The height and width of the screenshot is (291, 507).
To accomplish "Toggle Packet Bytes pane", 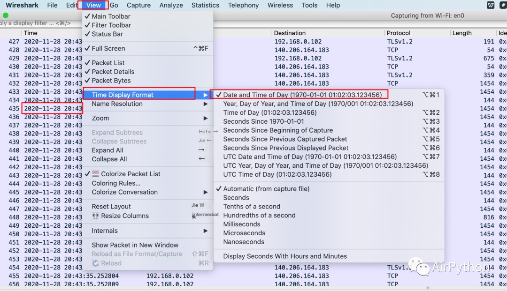I will click(x=148, y=80).
